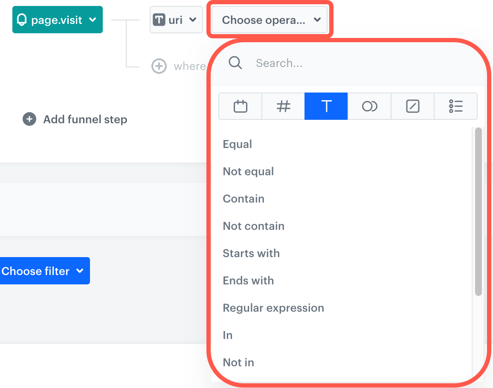Pick the Contain operator
The width and height of the screenshot is (493, 388).
(x=244, y=199)
